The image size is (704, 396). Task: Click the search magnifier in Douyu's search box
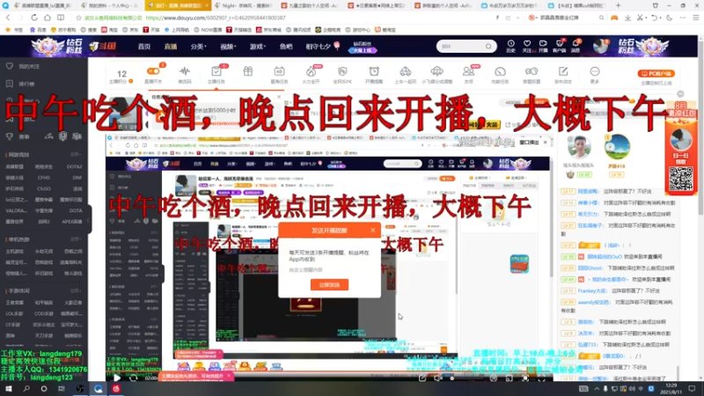(488, 47)
